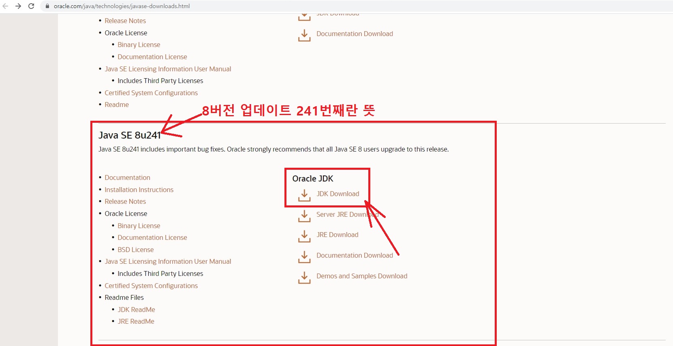673x346 pixels.
Task: Click the Java SE 8u241 heading
Action: tap(130, 135)
